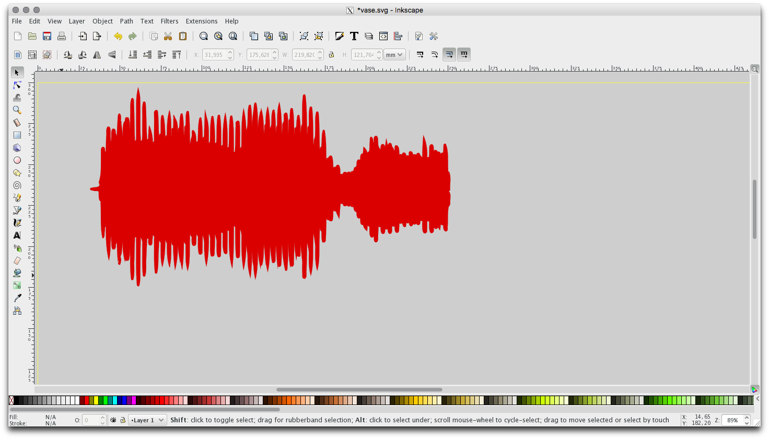Click the Save document icon

click(47, 36)
